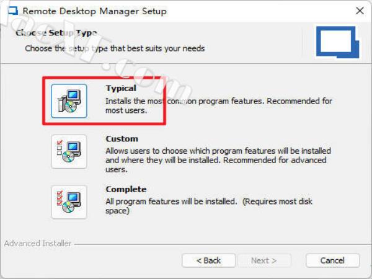Click the "best suits your needs" subtitle

click(166, 48)
